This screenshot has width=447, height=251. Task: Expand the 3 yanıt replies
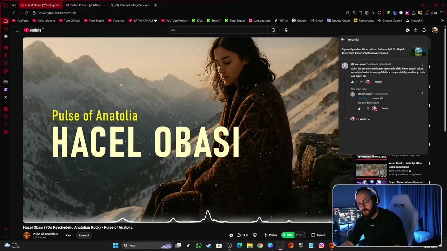click(x=363, y=119)
